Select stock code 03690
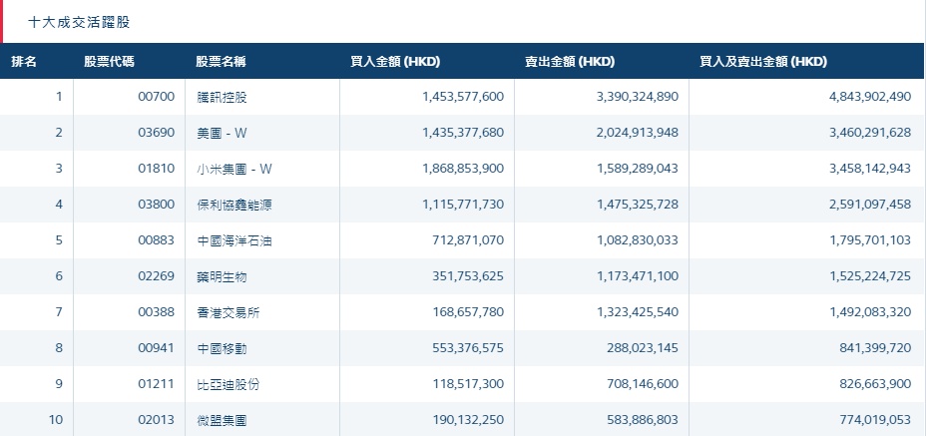Screen dimensions: 926x436 [157, 133]
